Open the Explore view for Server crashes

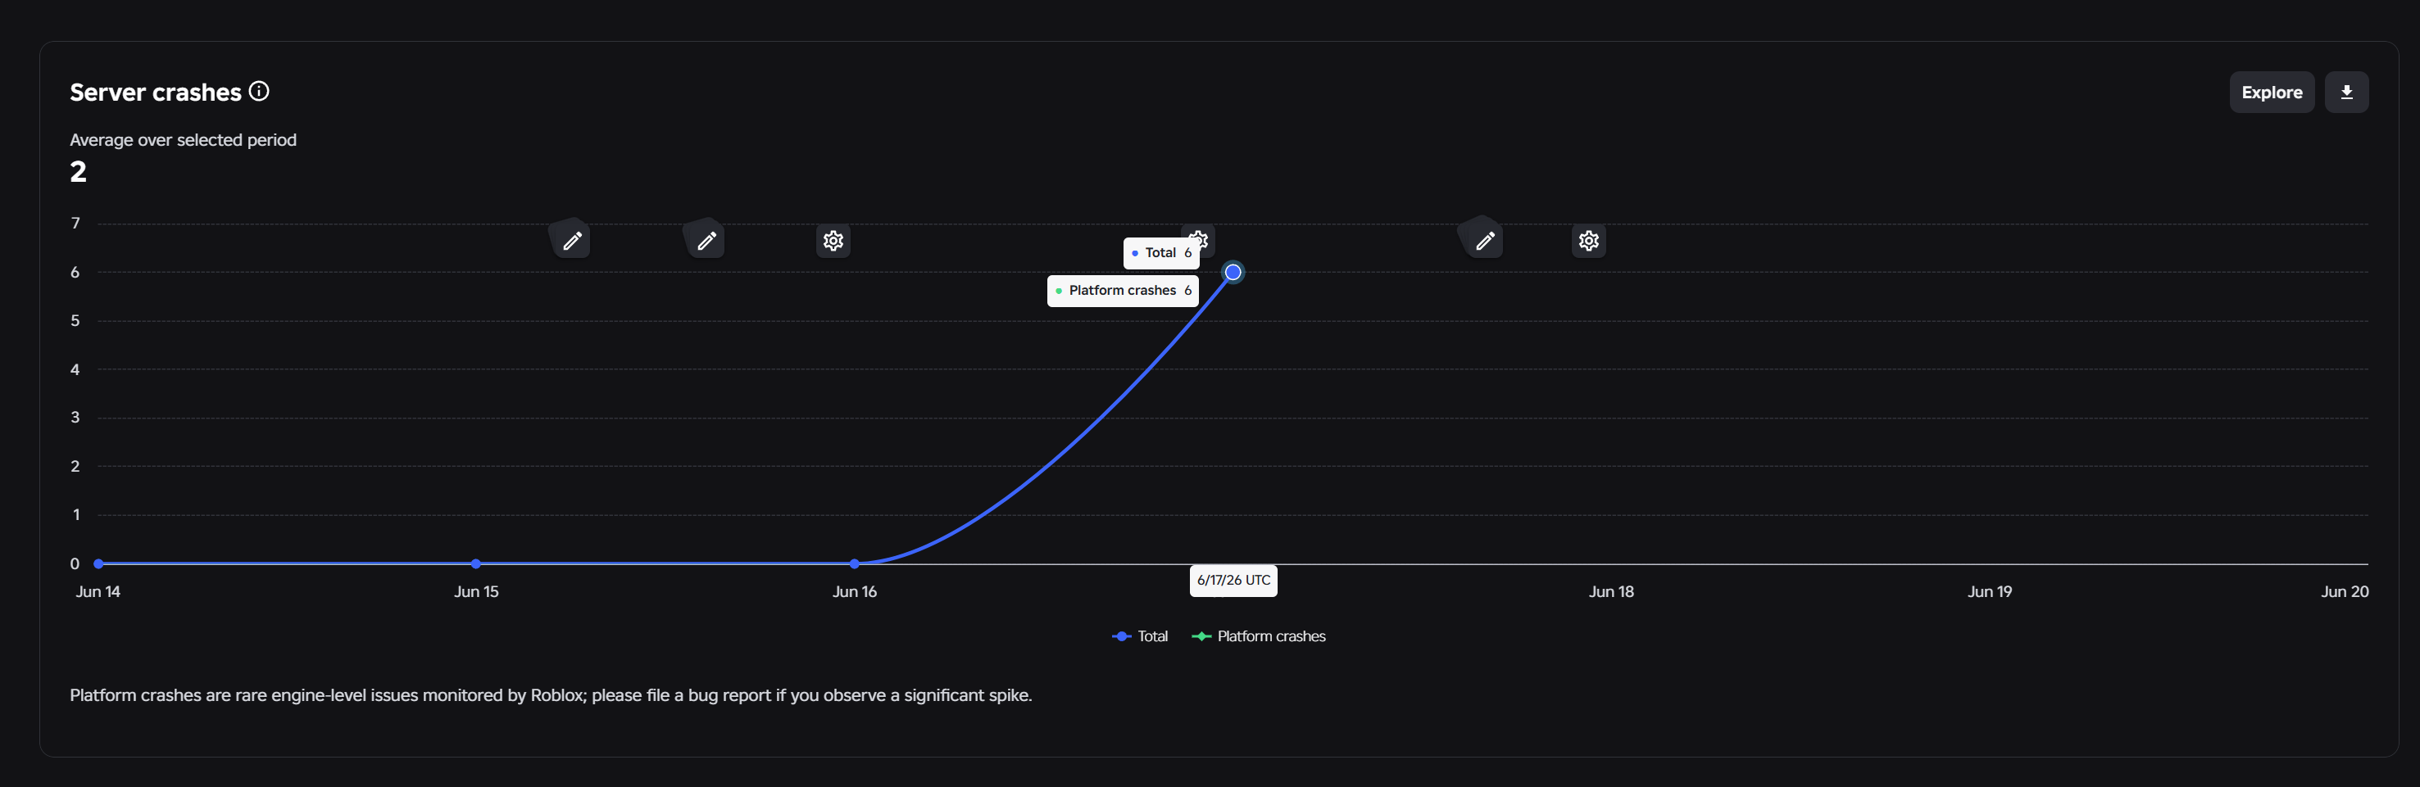coord(2272,92)
